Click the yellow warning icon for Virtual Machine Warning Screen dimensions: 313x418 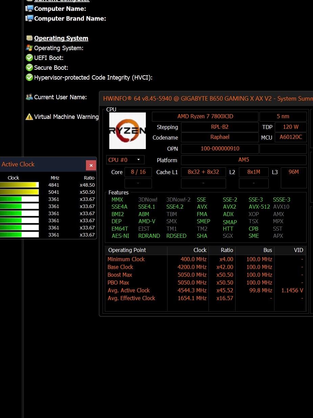(29, 117)
